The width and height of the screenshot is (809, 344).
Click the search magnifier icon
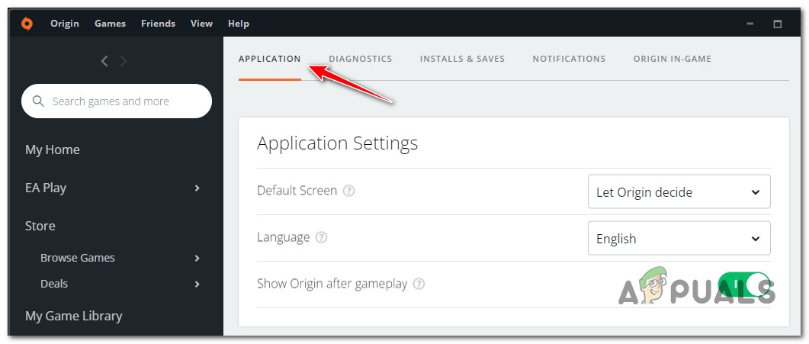38,101
